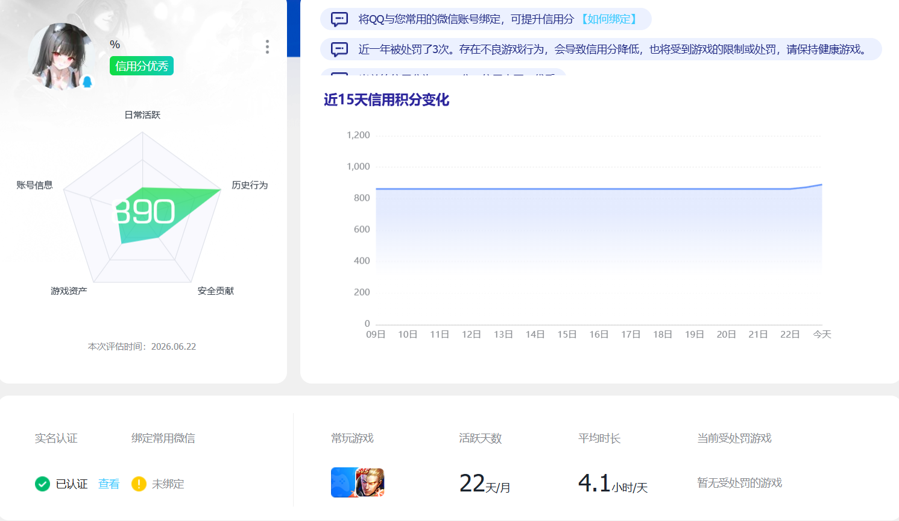The height and width of the screenshot is (521, 899).
Task: Click the 实名认证 label
Action: 56,438
